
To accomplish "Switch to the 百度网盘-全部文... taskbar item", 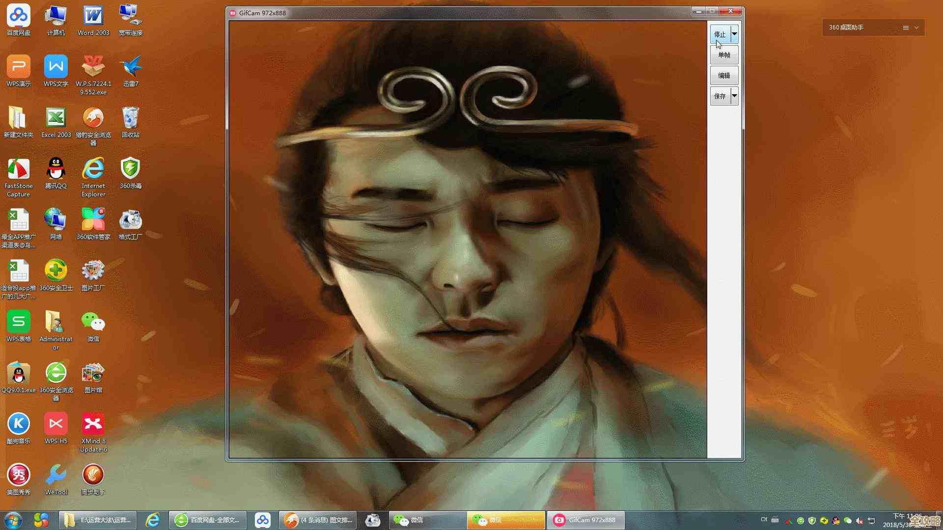I will tap(208, 520).
